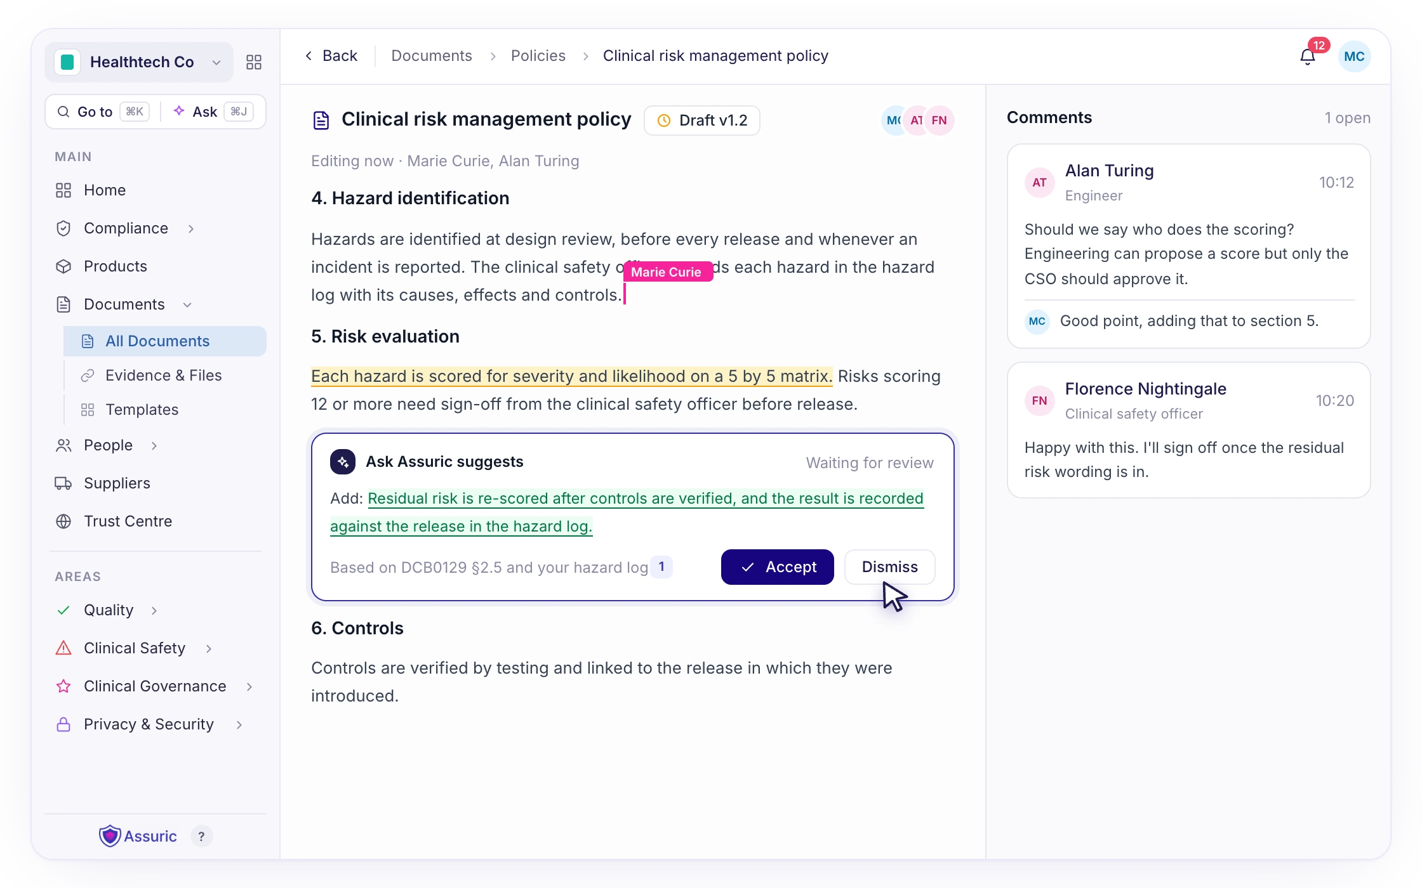Image resolution: width=1422 pixels, height=888 pixels.
Task: Click the Back button
Action: [331, 56]
